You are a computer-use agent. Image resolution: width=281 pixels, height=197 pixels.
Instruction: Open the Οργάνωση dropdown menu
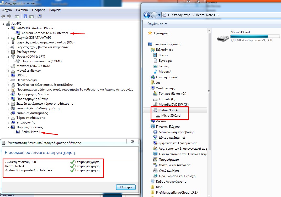[157, 24]
